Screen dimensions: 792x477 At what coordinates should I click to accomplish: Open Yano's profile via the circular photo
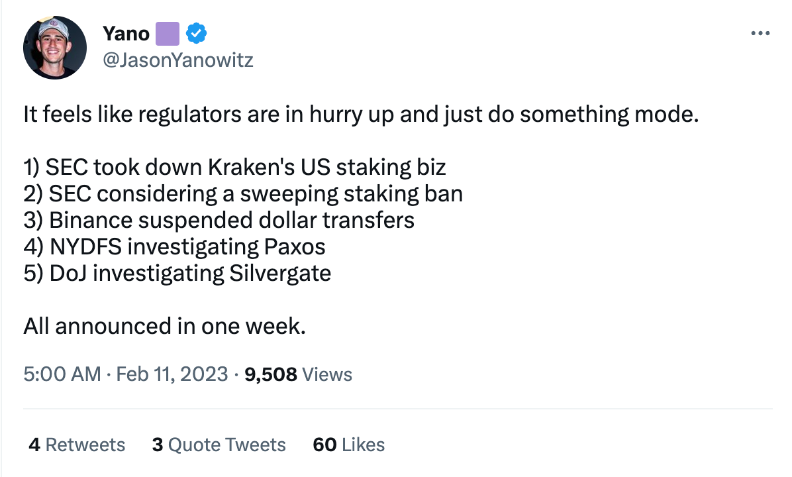(x=55, y=47)
